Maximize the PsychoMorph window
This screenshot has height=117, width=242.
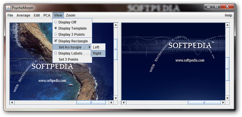tap(216, 7)
